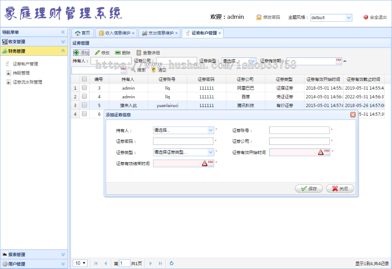Screen dimensions: 392x269
Task: Click the 安全退出 safe exit icon
Action: (365, 17)
